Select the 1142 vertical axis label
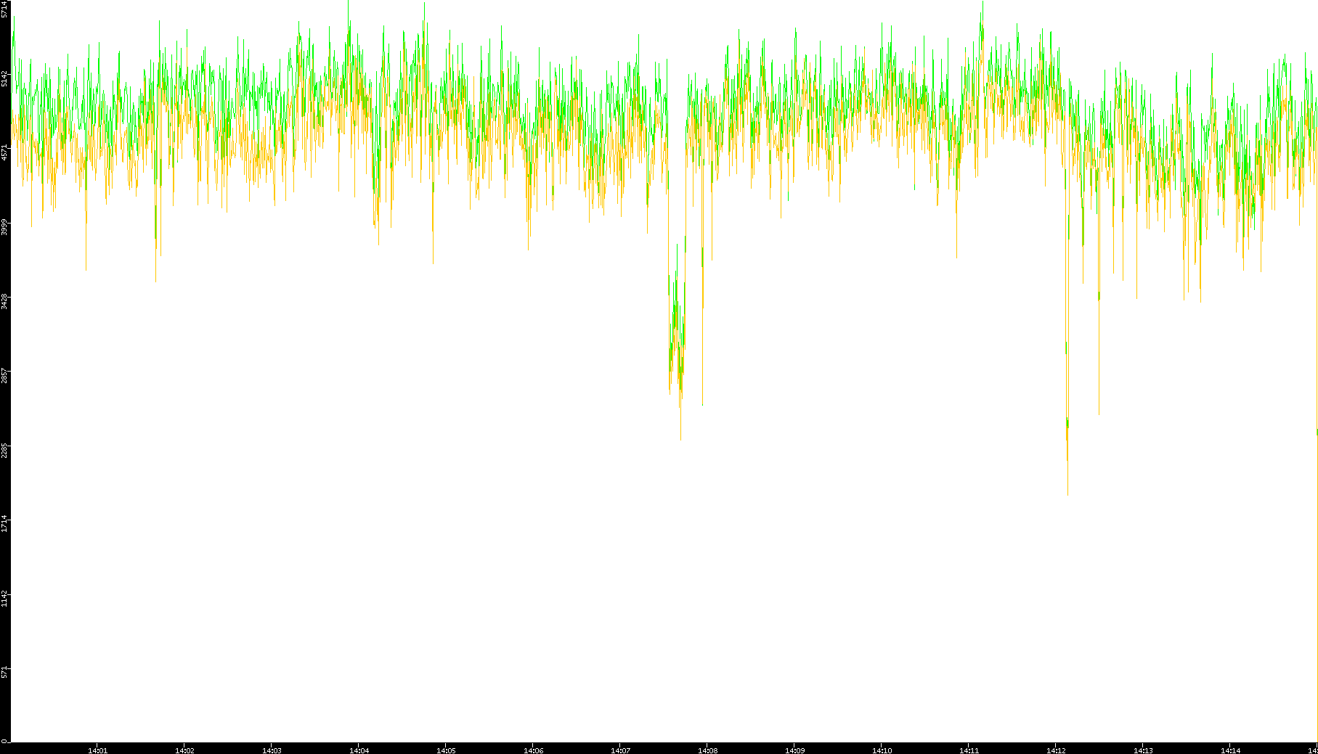1318x754 pixels. pos(5,599)
